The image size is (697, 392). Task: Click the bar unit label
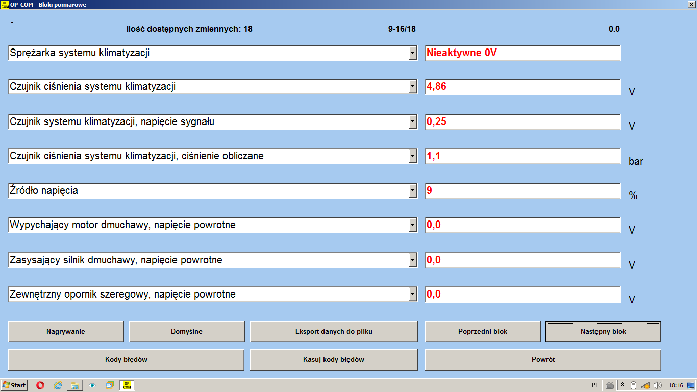[x=636, y=161]
